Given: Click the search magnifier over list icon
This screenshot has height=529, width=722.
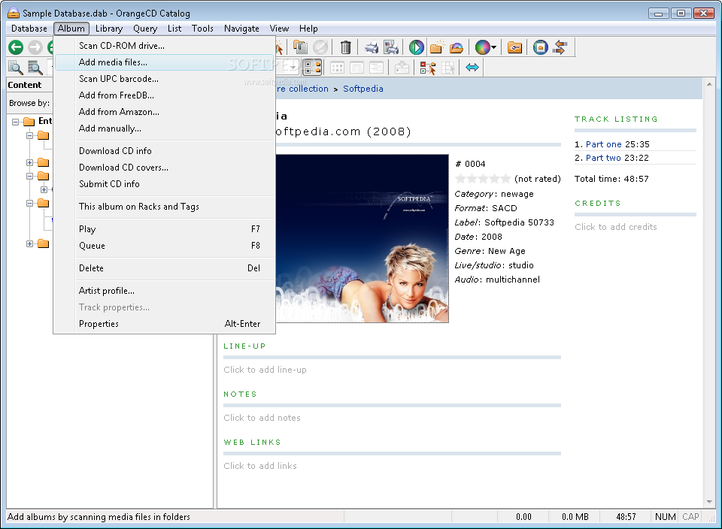Looking at the screenshot, I should tap(35, 68).
